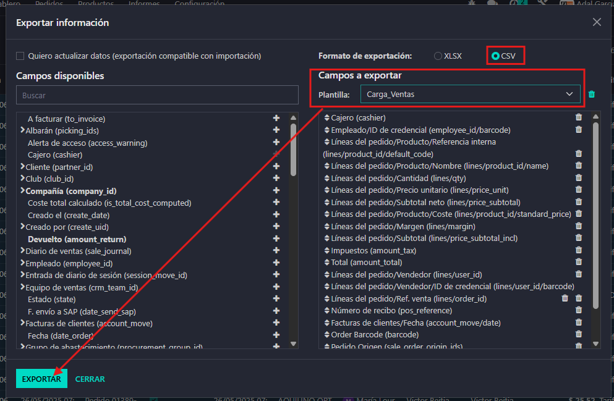The image size is (614, 401).
Task: Expand 'Compañía (company_id)' subfields
Action: click(22, 191)
